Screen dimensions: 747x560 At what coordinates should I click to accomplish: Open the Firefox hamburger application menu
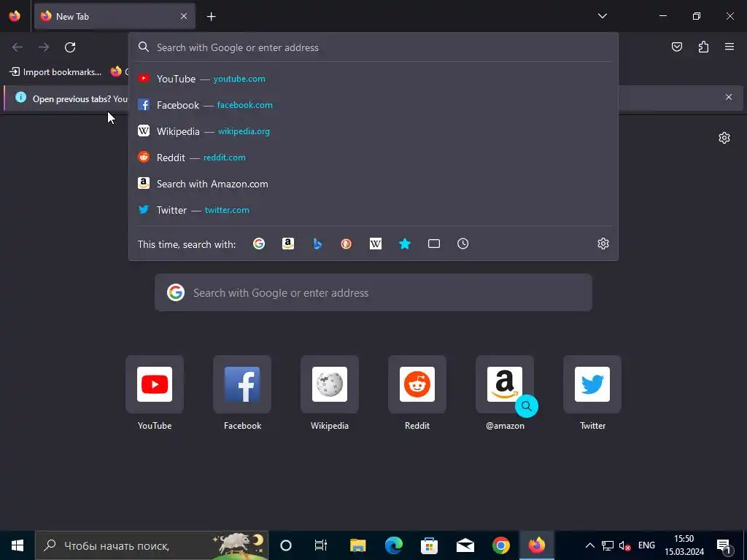coord(729,47)
